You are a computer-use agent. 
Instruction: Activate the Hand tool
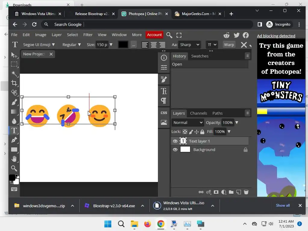coord(14,159)
